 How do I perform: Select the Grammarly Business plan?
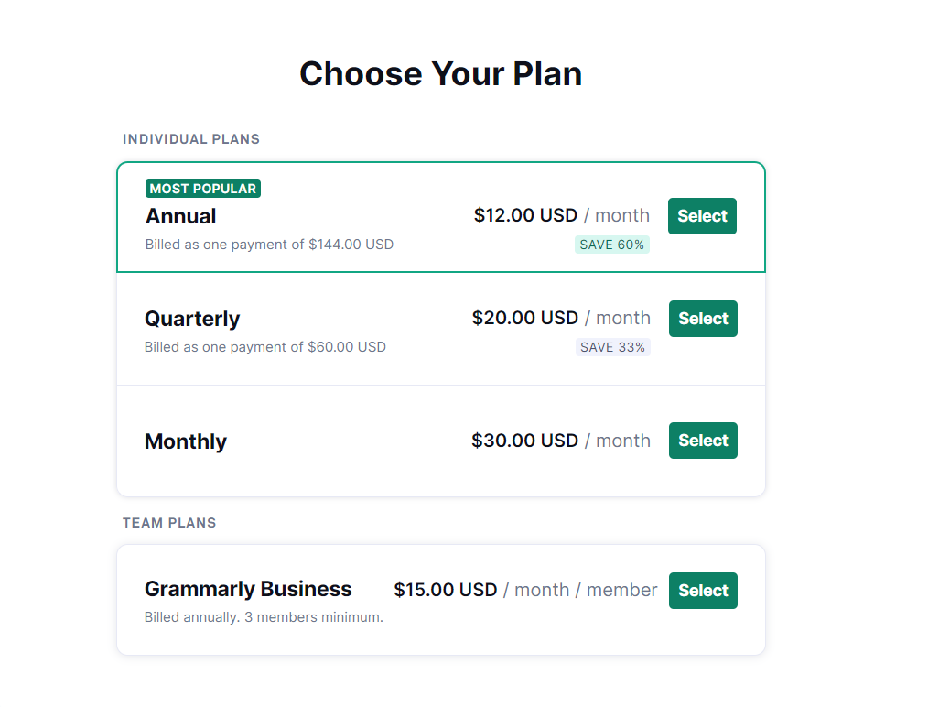coord(703,591)
